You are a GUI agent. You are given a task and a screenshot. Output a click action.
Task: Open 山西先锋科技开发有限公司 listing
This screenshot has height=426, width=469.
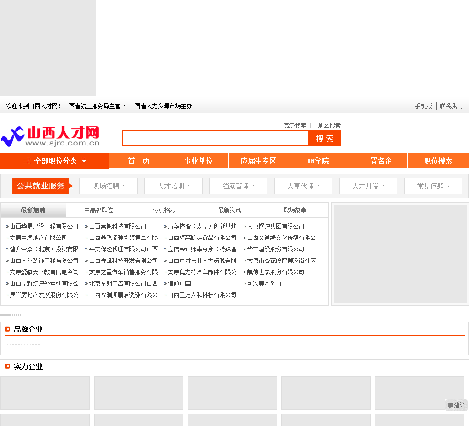coord(123,260)
